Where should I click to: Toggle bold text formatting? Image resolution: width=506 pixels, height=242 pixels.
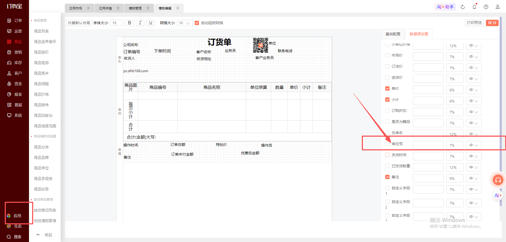click(x=129, y=23)
